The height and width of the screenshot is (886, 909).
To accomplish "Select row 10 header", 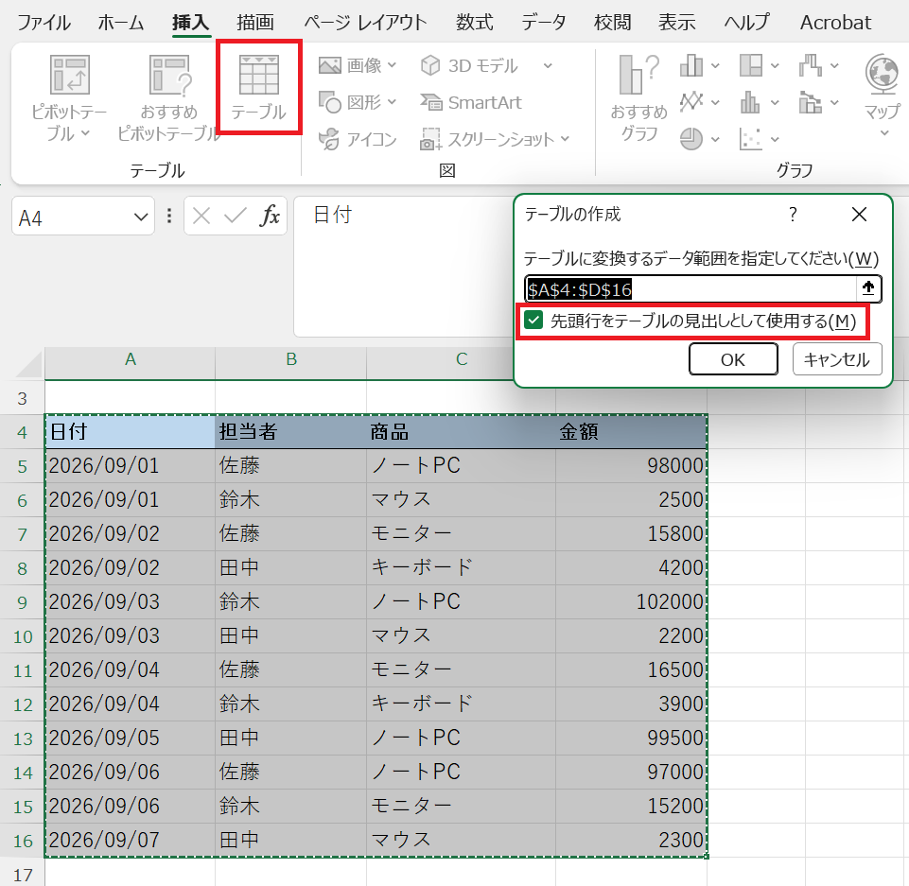I will pos(22,636).
